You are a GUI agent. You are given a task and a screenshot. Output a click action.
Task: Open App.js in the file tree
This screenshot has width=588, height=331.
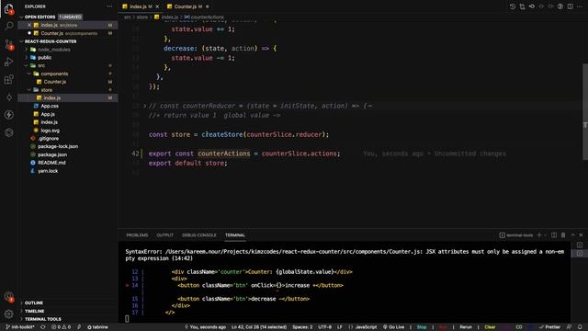(x=47, y=114)
